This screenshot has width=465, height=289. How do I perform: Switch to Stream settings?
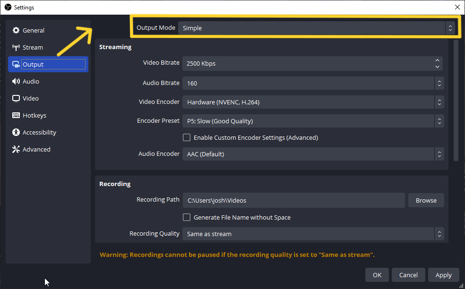coord(48,47)
